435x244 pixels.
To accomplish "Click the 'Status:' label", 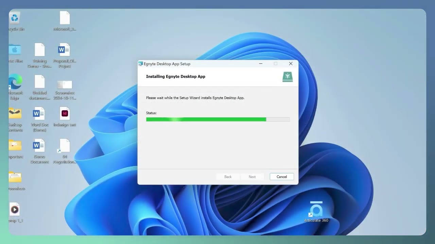I will 151,113.
